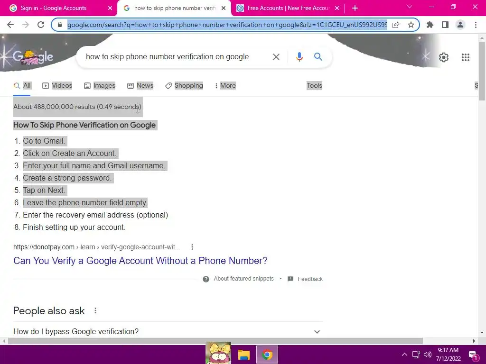
Task: Open the Google apps grid
Action: 466,57
